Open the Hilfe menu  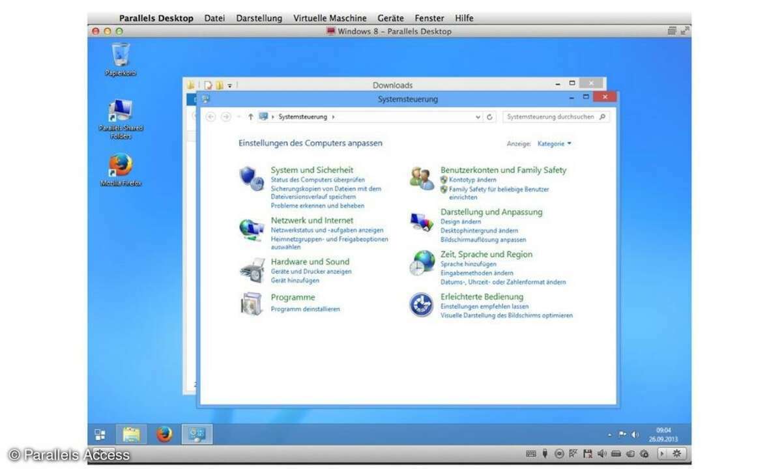[x=465, y=18]
